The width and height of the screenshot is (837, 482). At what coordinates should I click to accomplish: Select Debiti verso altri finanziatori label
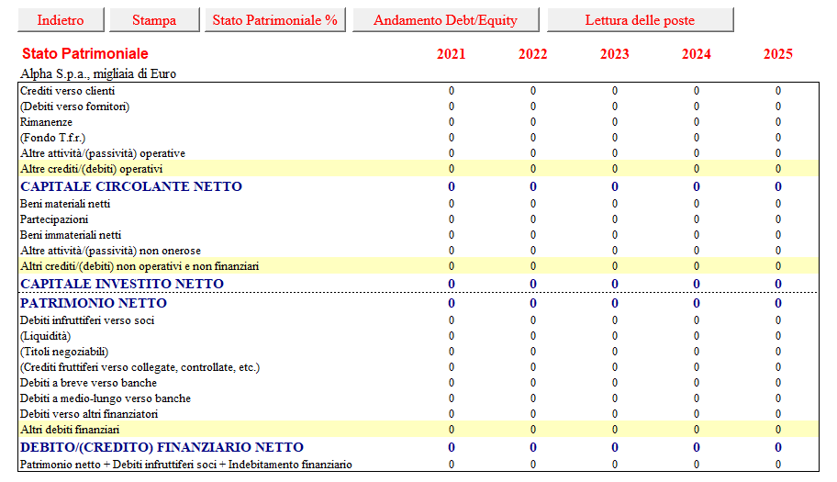click(x=89, y=414)
